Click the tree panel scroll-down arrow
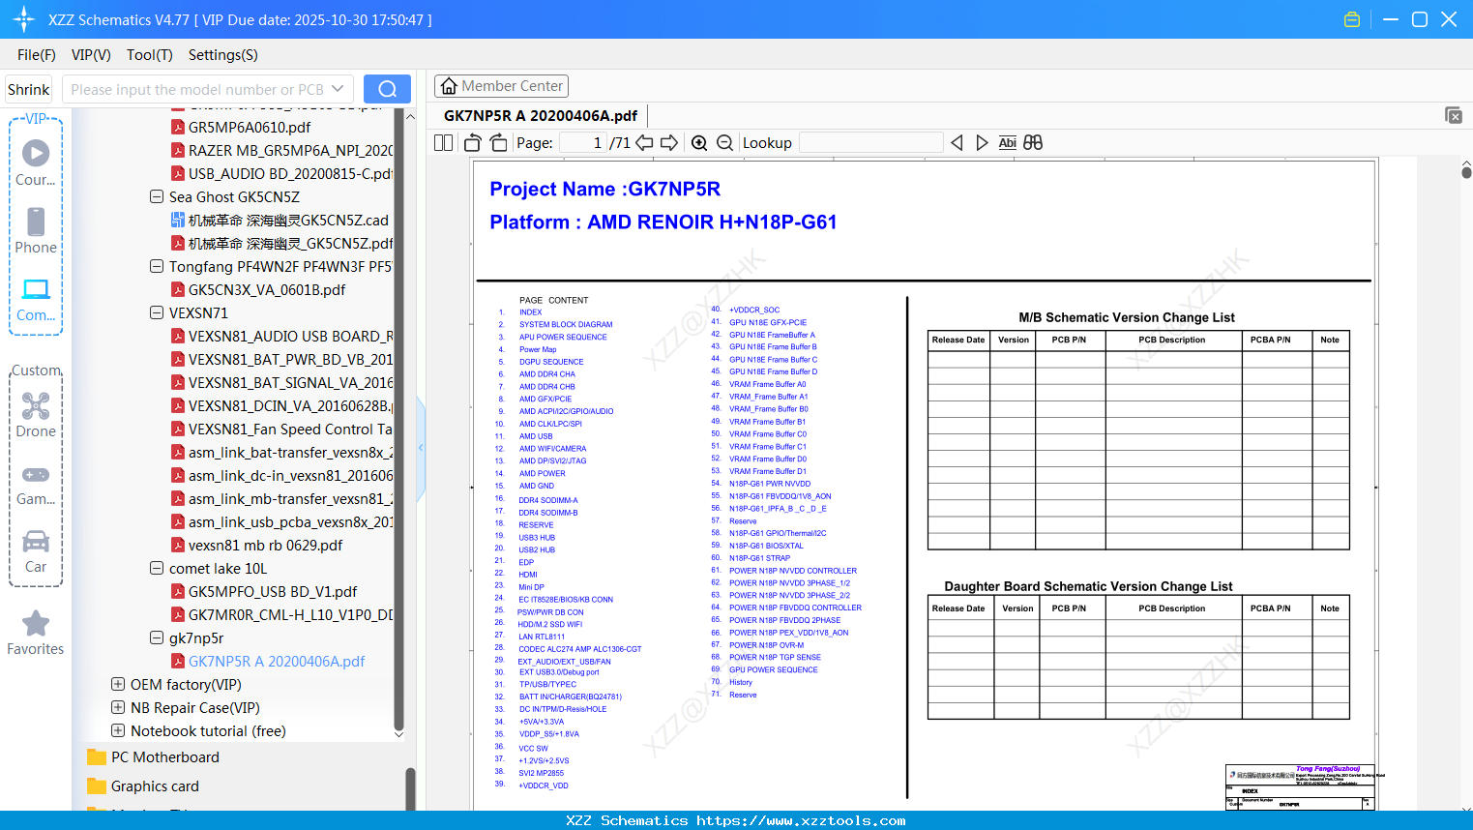Screen dimensions: 1473x830 pos(398,734)
